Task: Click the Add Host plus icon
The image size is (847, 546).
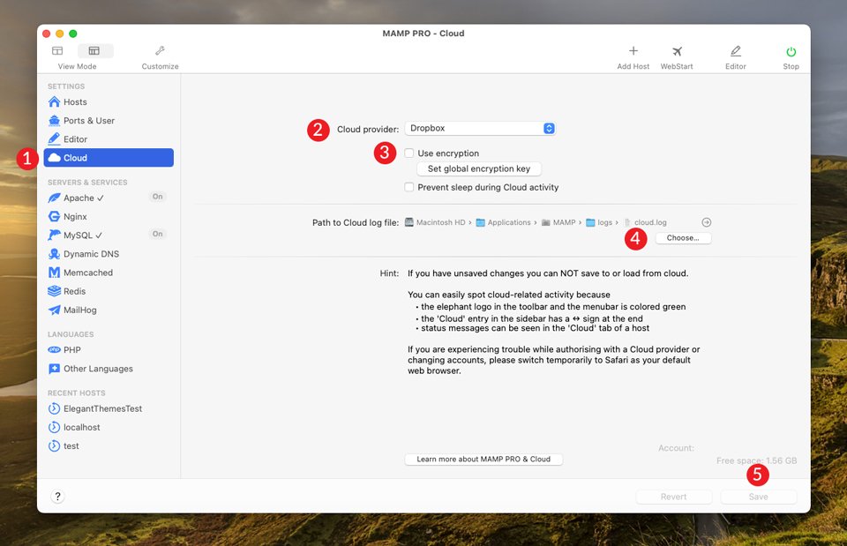Action: tap(633, 52)
